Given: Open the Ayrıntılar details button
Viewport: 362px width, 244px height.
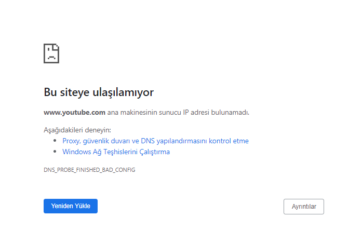Looking at the screenshot, I should (304, 207).
